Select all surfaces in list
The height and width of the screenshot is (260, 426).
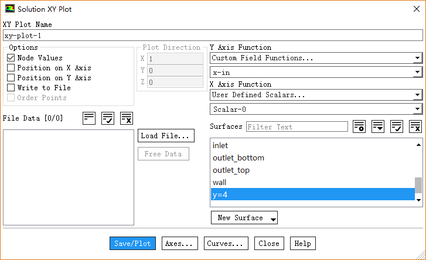coord(397,126)
